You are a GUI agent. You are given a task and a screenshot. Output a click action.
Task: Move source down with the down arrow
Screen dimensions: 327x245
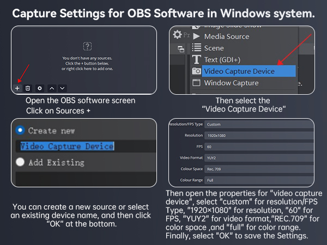[x=62, y=88]
